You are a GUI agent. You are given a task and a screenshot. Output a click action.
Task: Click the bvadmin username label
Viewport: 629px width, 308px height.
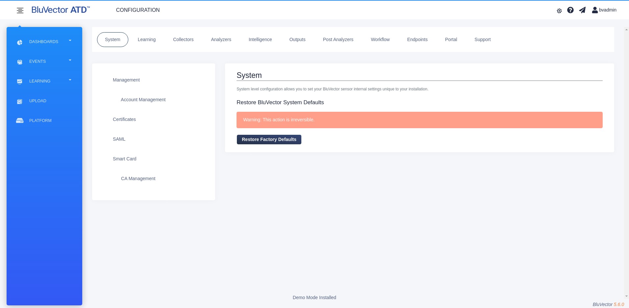608,10
